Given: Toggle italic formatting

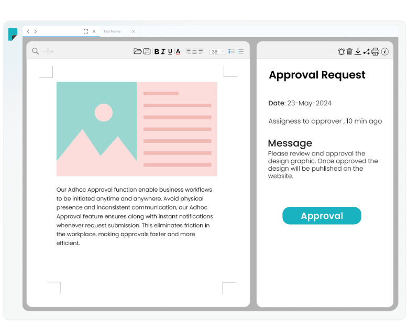Looking at the screenshot, I should tap(163, 52).
